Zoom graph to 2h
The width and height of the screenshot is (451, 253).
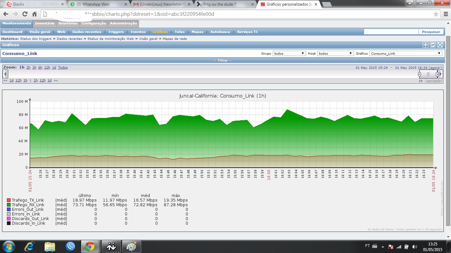(x=28, y=68)
